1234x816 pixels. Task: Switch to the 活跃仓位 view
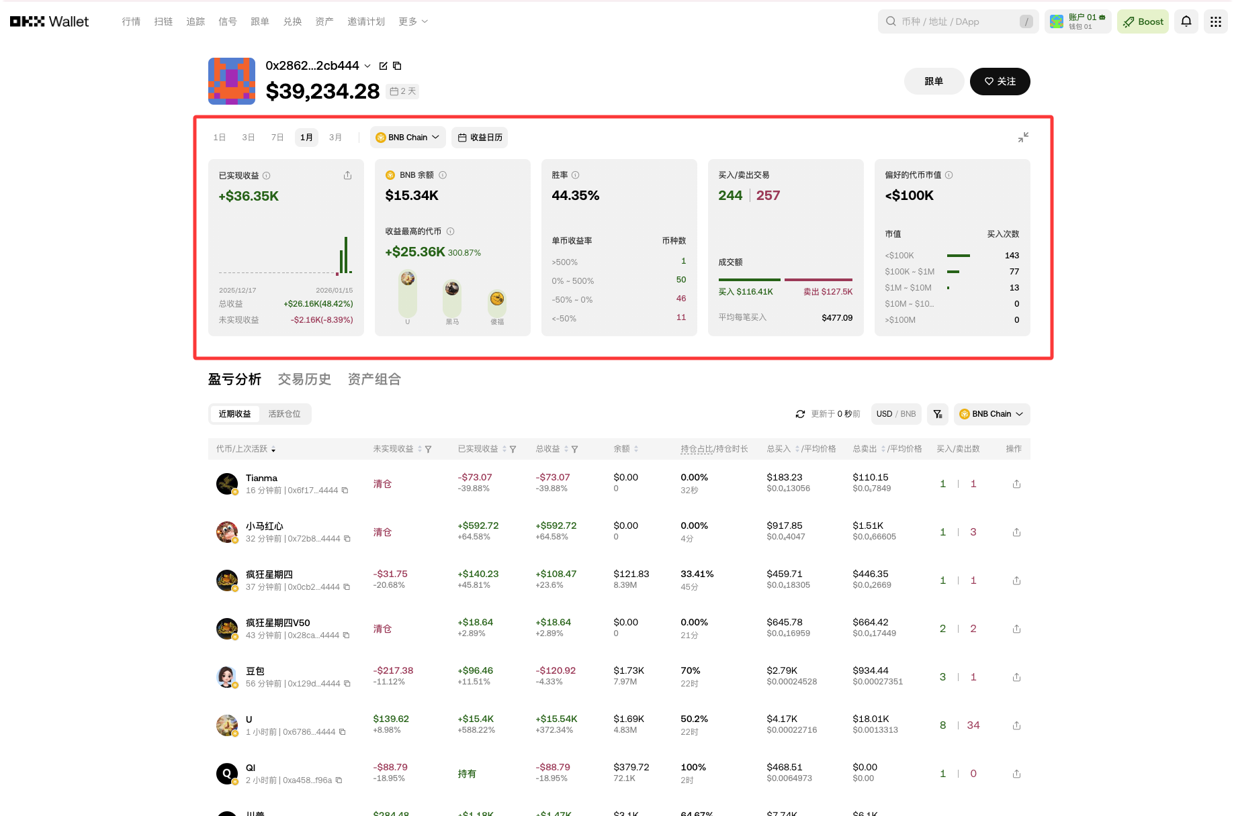(285, 414)
